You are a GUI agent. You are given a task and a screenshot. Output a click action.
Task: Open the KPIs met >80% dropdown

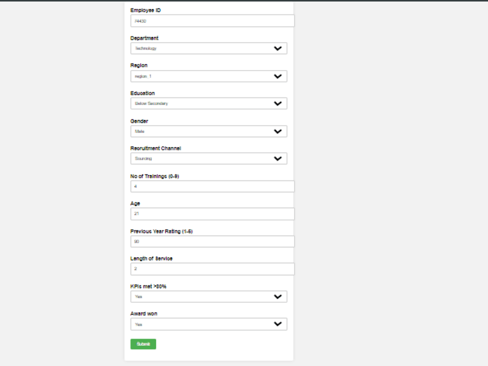pos(209,296)
